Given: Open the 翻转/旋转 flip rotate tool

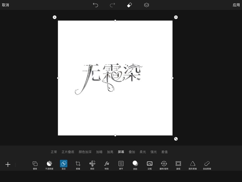Looking at the screenshot, I should click(x=164, y=165).
